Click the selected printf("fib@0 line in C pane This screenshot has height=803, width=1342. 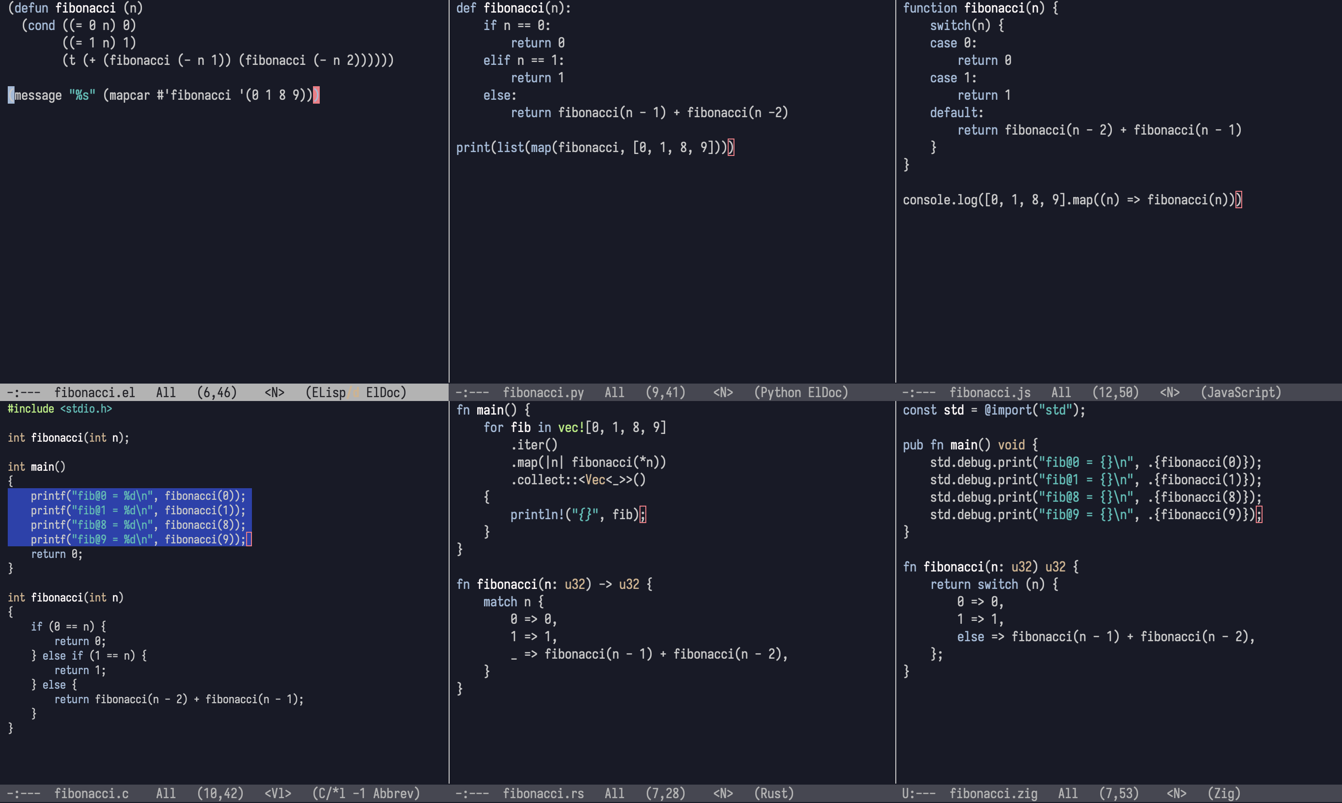138,495
